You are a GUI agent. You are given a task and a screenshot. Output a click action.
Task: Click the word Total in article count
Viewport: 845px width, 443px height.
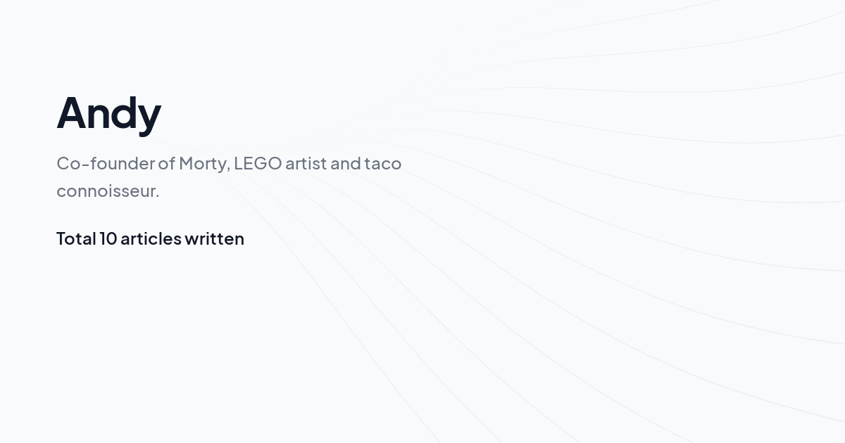[76, 239]
